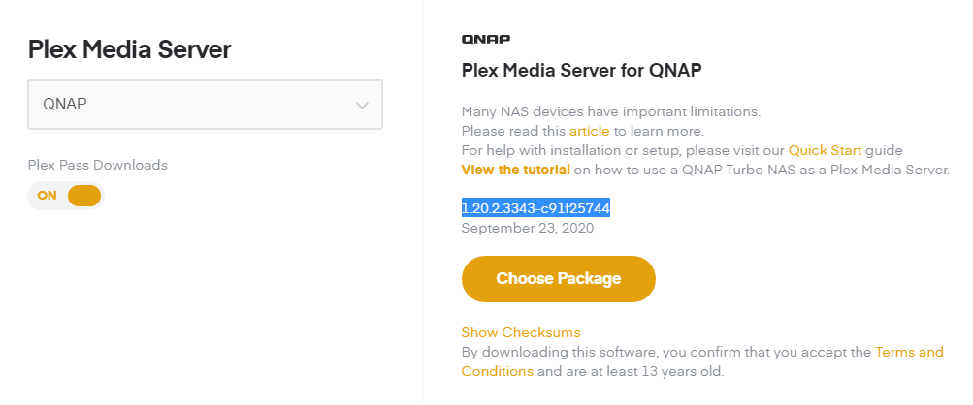Click the QNAP brand logo
The width and height of the screenshot is (973, 405).
pos(485,39)
